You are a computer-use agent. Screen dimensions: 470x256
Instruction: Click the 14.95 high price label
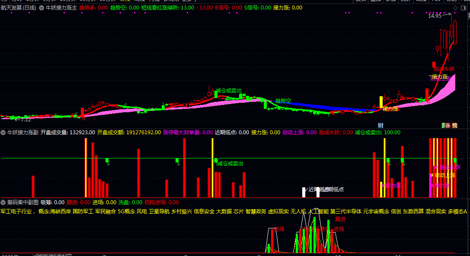tap(435, 16)
